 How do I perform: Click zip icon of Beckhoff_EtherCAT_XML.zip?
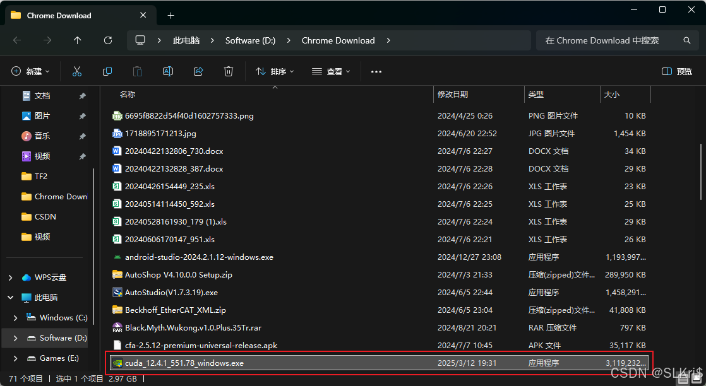117,310
